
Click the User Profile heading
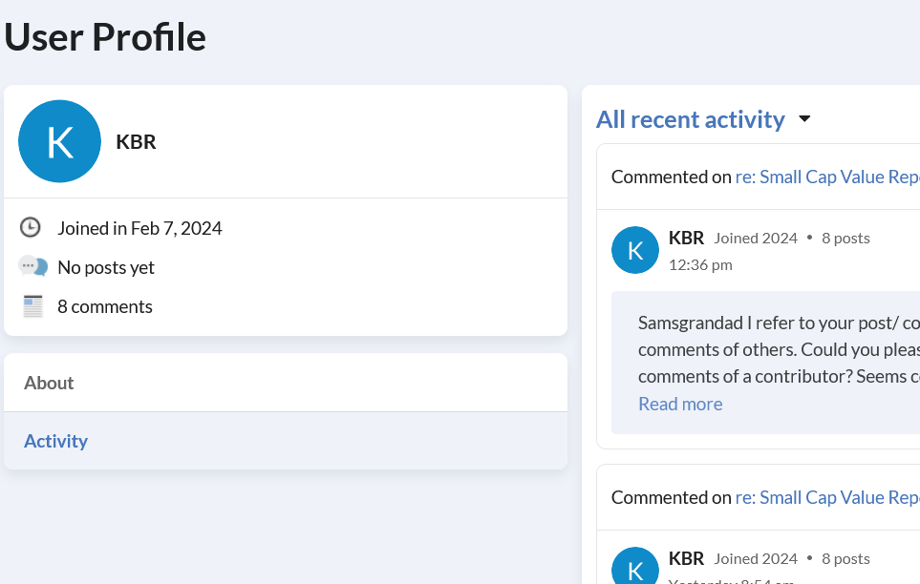pos(105,37)
